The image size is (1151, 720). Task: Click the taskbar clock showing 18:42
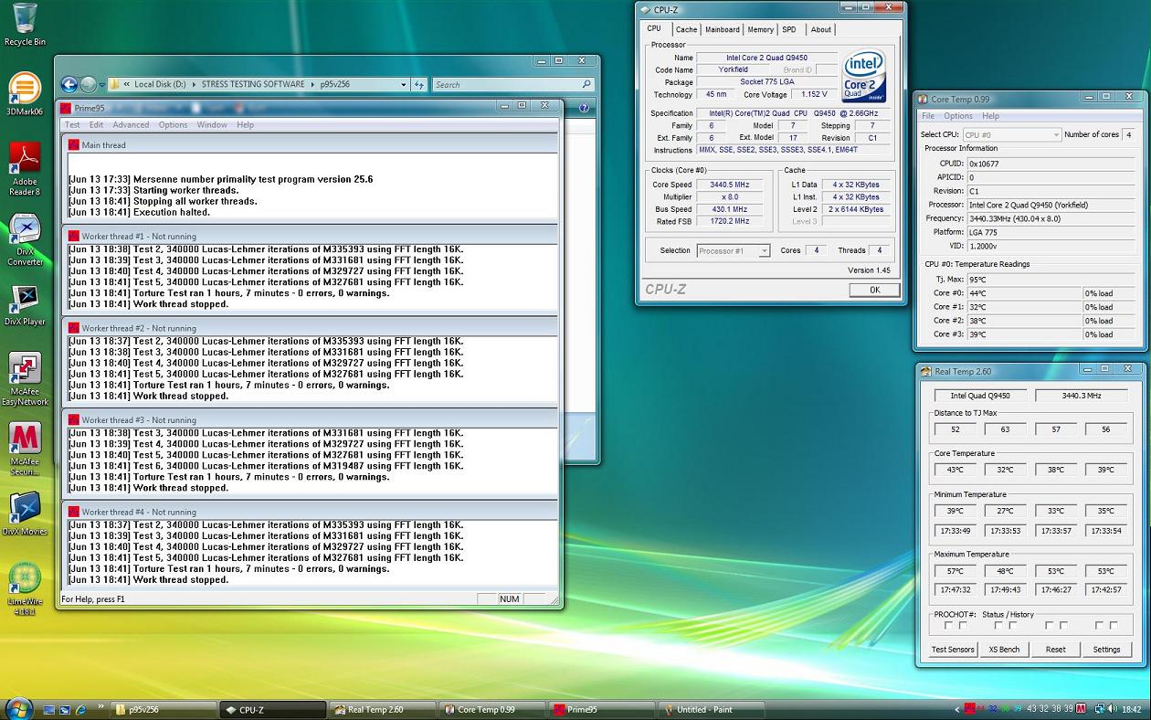[1131, 709]
